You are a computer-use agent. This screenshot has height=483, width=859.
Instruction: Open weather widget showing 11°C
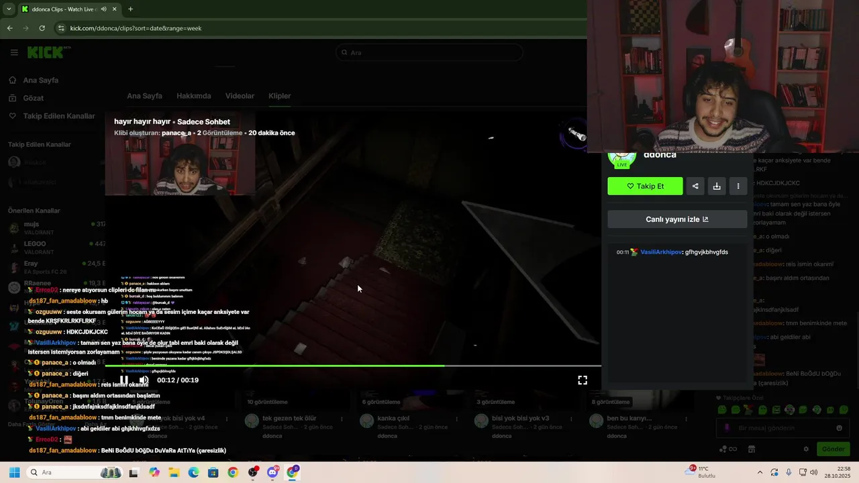pos(701,472)
